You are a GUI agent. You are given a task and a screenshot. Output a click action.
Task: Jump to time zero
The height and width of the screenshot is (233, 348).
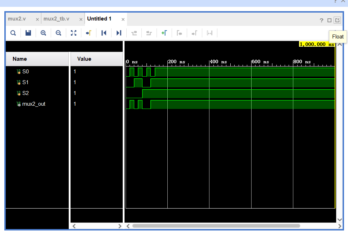click(x=104, y=33)
